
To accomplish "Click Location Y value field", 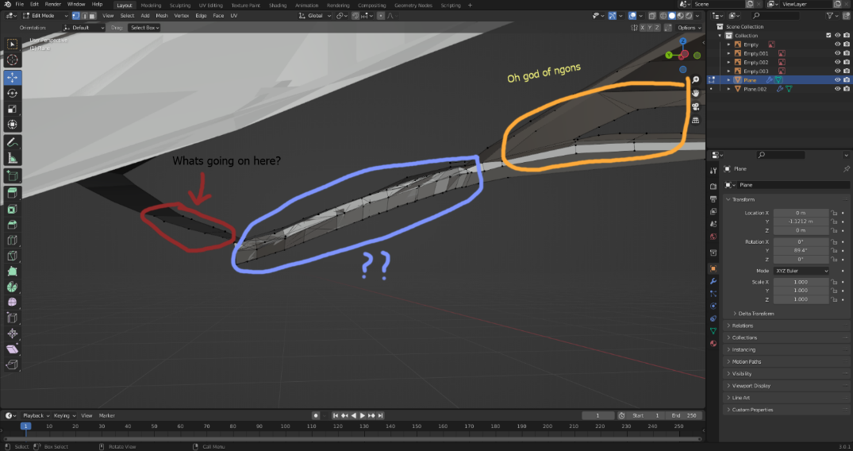I will point(801,222).
